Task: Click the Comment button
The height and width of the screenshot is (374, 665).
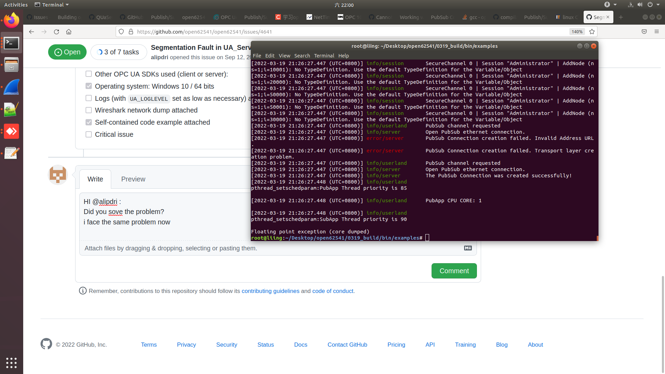Action: tap(454, 271)
